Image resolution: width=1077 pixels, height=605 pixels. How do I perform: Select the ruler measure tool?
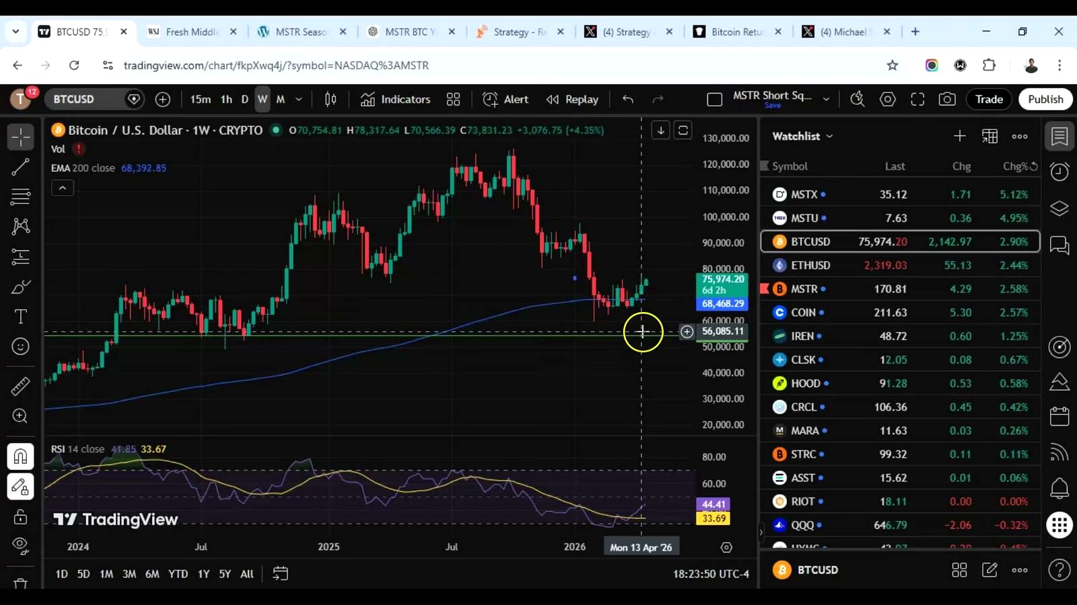tap(20, 386)
